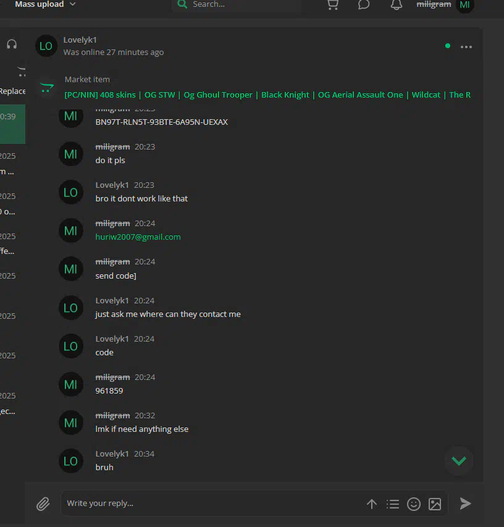Open the templates list icon in reply box
The width and height of the screenshot is (504, 527).
point(392,504)
